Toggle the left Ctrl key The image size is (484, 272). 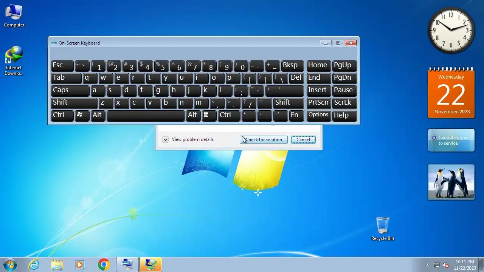[62, 115]
